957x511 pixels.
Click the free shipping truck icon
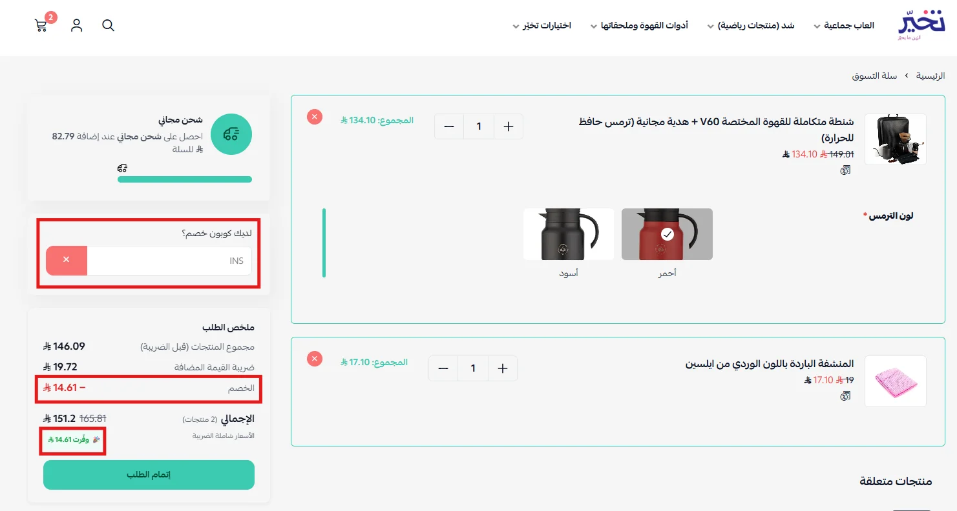[231, 134]
